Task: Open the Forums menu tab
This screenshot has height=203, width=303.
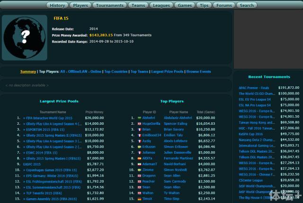Action: [x=224, y=5]
